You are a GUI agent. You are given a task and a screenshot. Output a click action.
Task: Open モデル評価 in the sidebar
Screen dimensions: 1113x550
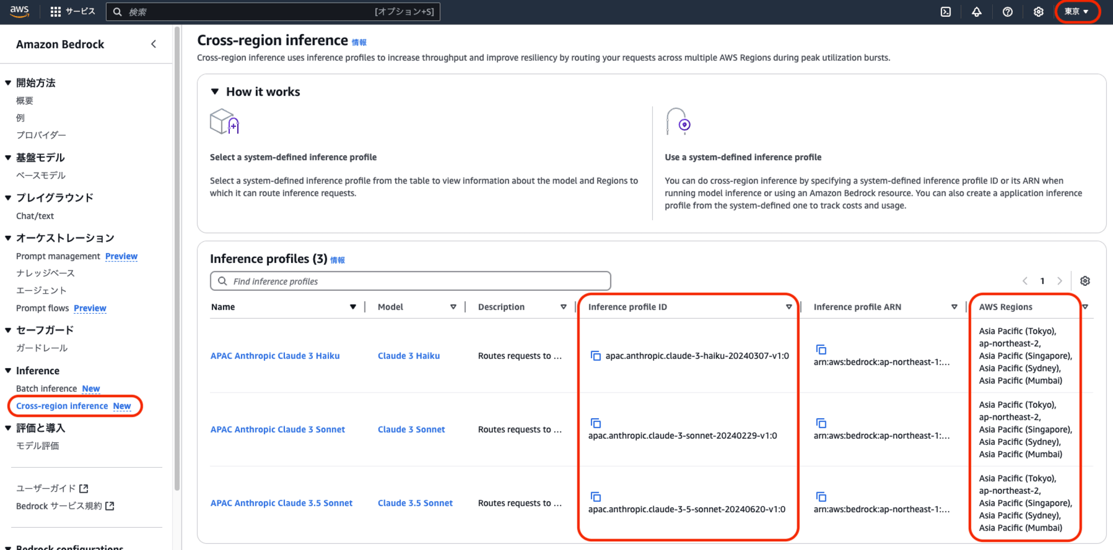coord(37,446)
